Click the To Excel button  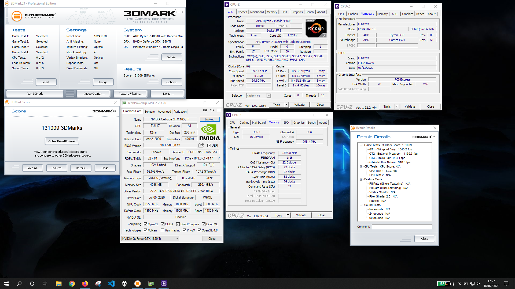click(57, 168)
